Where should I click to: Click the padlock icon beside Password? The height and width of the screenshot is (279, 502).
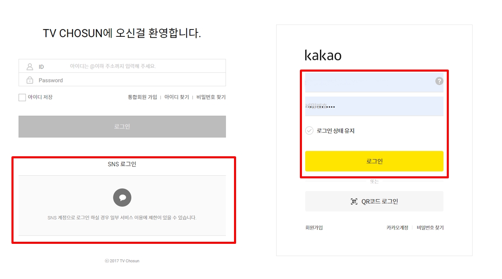[30, 80]
